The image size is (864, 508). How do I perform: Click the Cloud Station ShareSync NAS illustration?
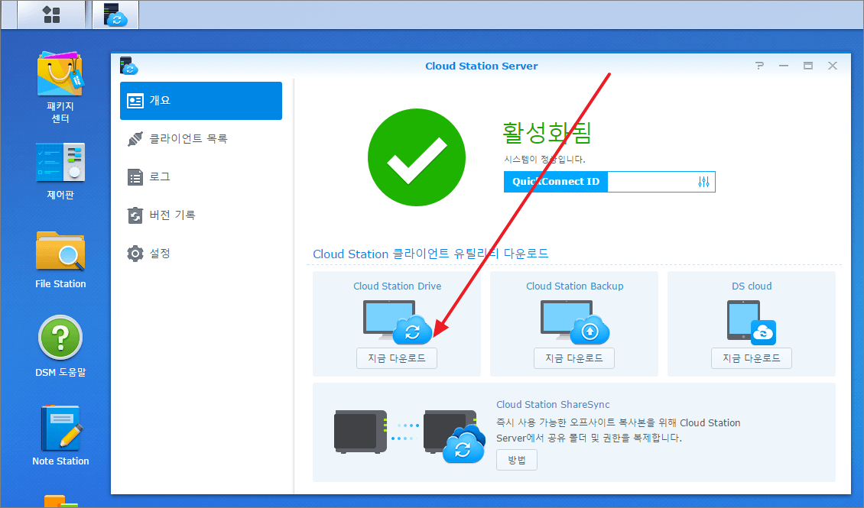pos(410,436)
